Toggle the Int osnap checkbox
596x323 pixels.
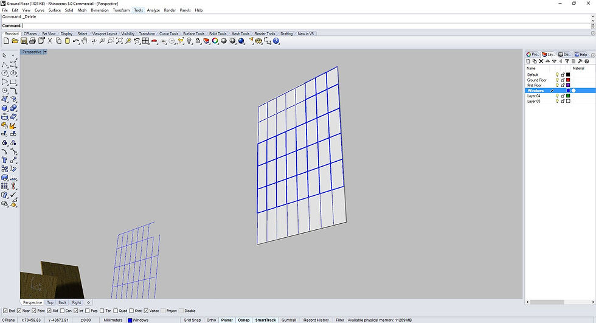pos(75,311)
